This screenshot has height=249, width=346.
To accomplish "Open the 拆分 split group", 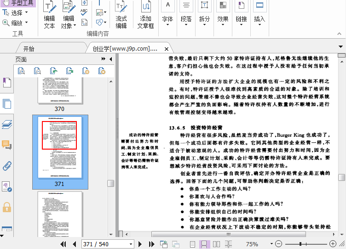I will click(x=204, y=13).
